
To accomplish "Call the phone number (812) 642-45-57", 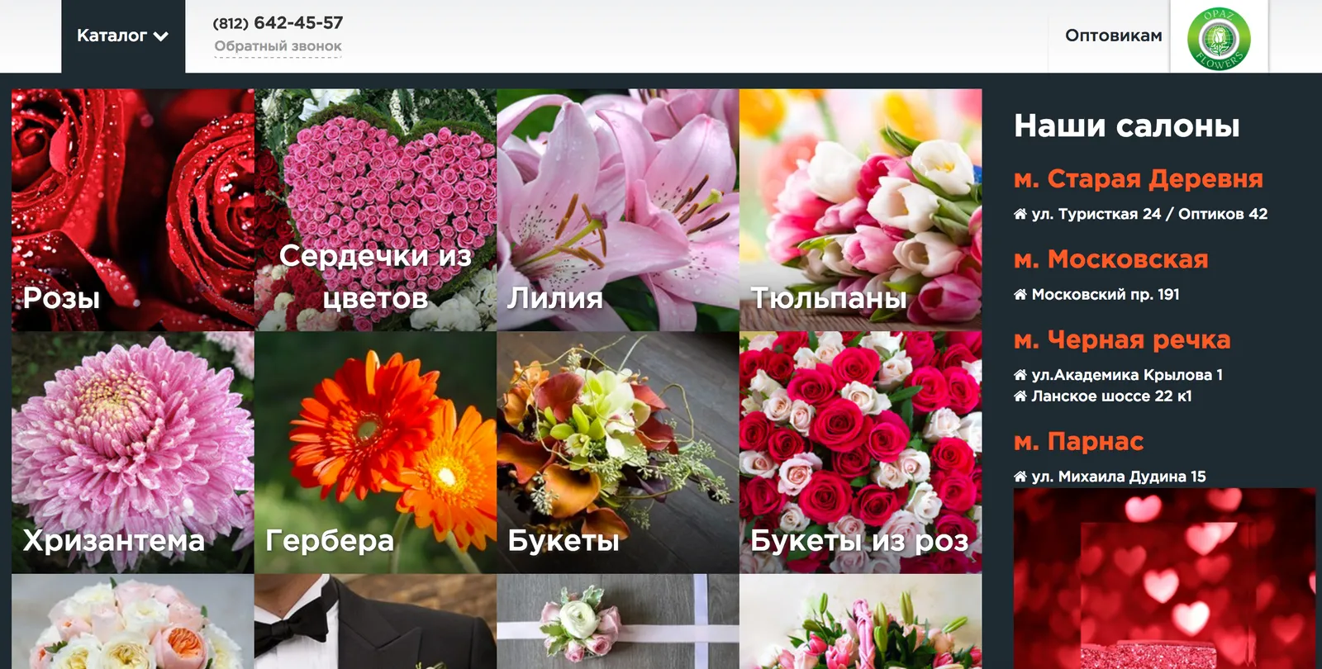I will tap(278, 23).
